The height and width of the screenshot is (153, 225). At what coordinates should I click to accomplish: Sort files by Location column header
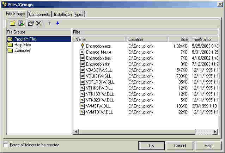147,39
